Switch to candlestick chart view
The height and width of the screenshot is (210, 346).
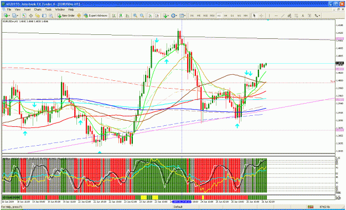pyautogui.click(x=121, y=16)
